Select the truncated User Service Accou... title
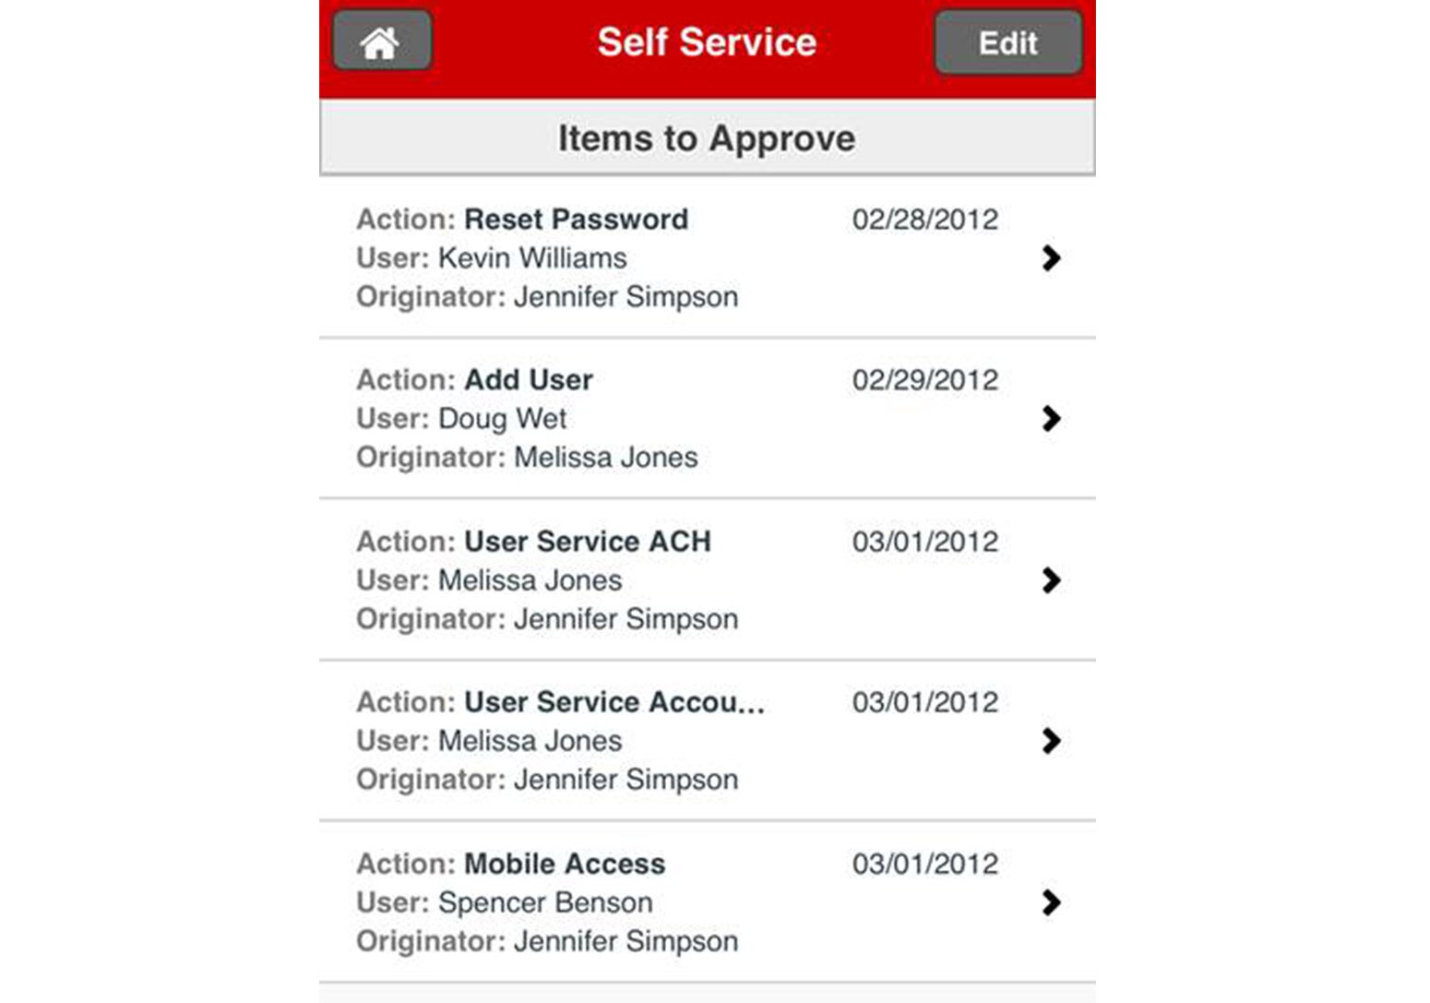Screen dimensions: 1430x1003 (x=614, y=702)
